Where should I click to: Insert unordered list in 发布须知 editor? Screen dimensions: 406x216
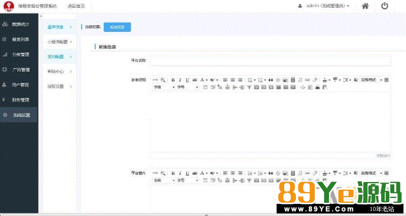tap(260, 80)
